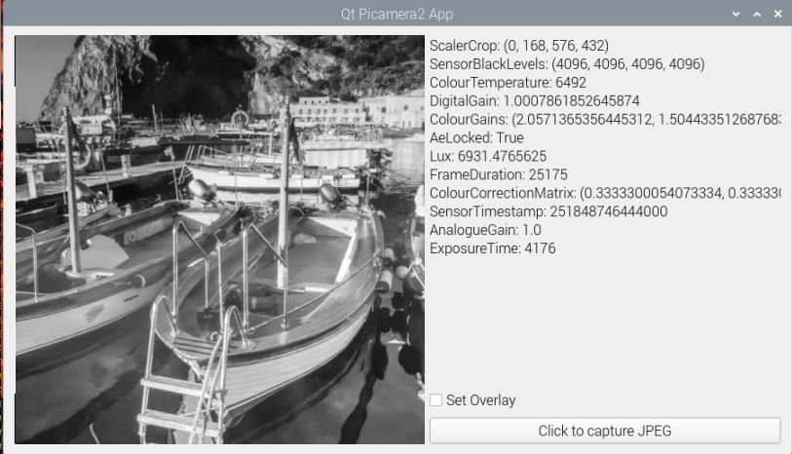Select the ColourCorrectionMatrix line

(604, 193)
